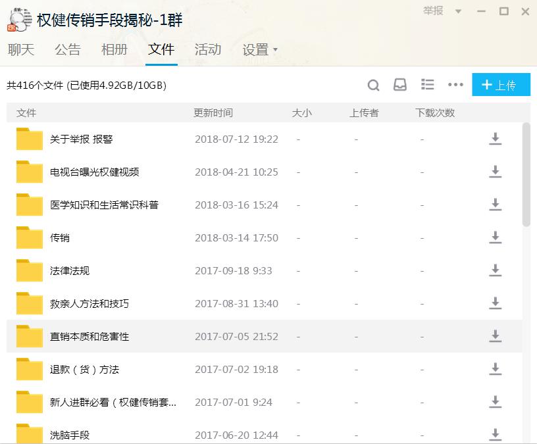Open the file search icon
The height and width of the screenshot is (444, 537).
click(373, 84)
